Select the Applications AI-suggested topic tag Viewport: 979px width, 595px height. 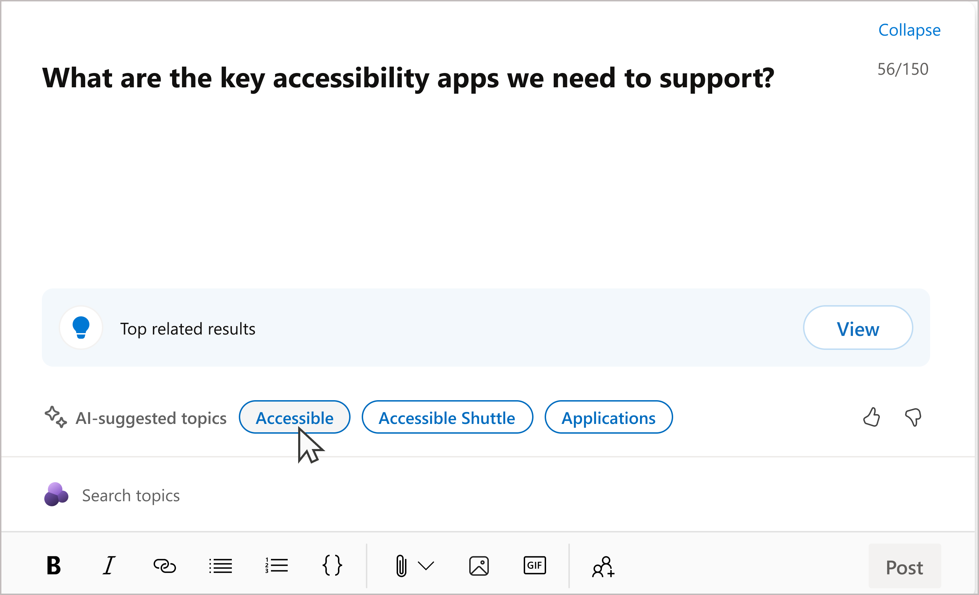(x=608, y=417)
